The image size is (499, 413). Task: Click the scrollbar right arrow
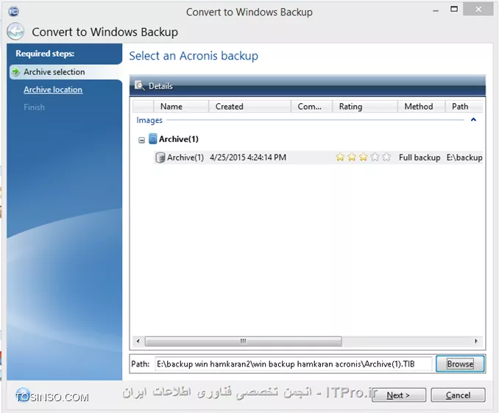click(x=476, y=341)
